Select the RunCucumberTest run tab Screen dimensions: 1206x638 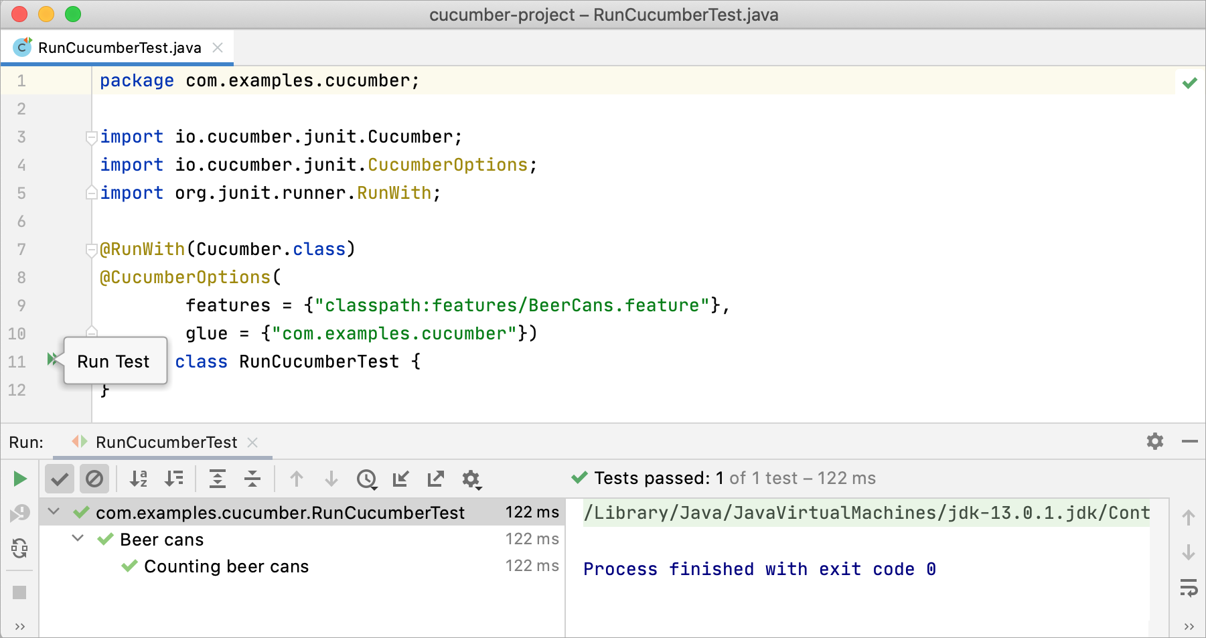[166, 442]
